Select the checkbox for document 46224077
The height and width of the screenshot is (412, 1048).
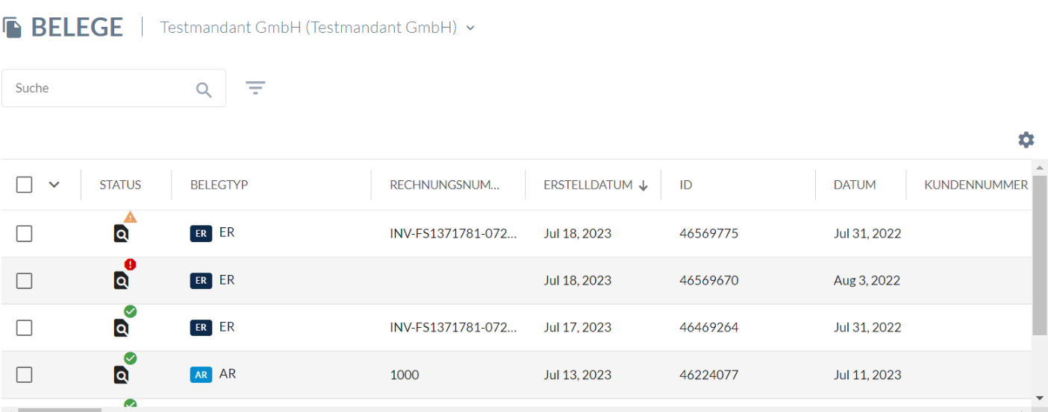(x=24, y=375)
